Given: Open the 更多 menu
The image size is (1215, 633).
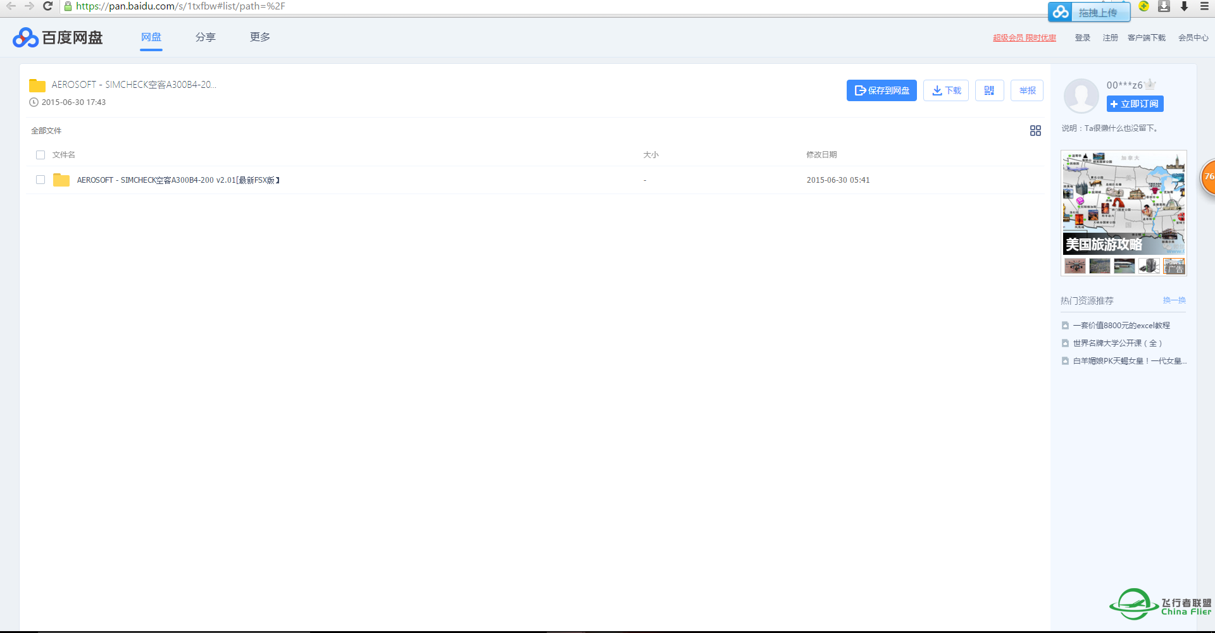Looking at the screenshot, I should (x=259, y=37).
